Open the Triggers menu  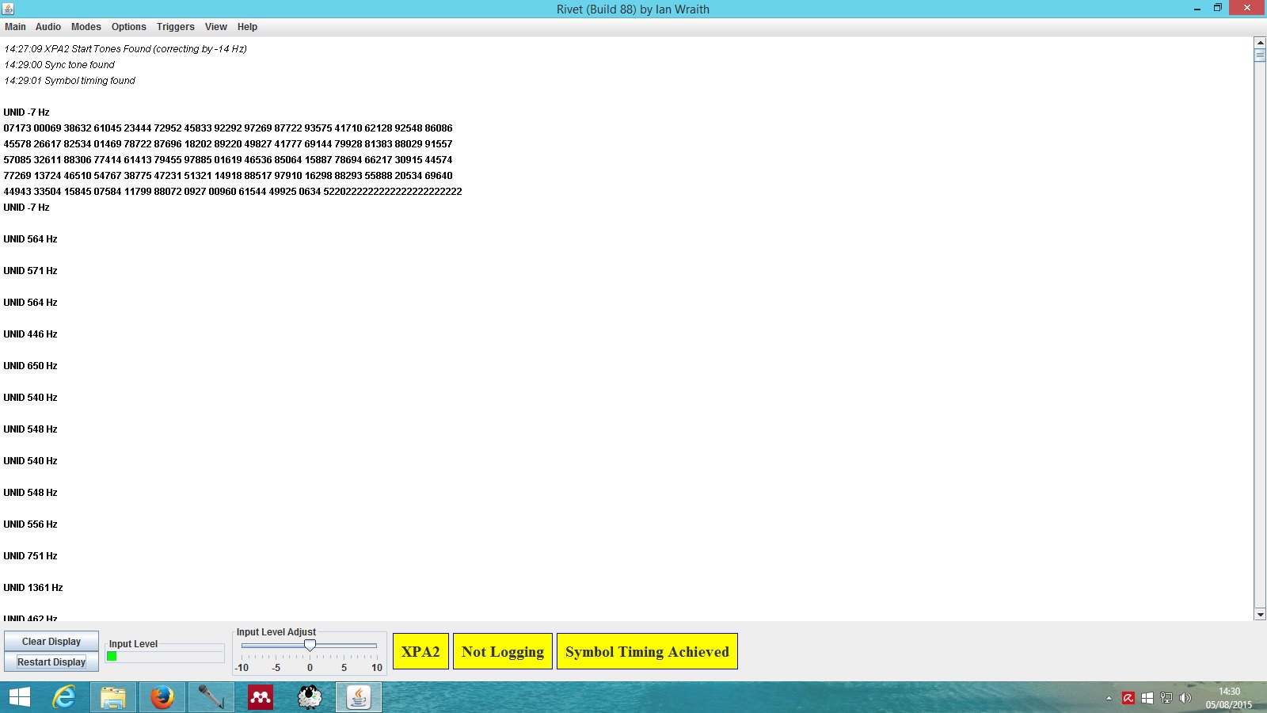click(x=176, y=27)
